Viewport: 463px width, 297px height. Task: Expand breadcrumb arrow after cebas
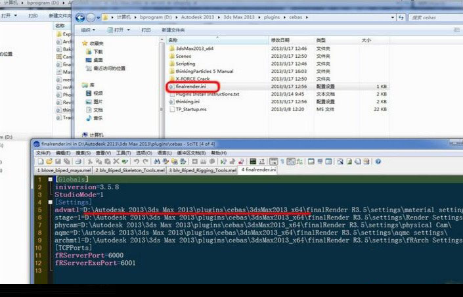point(307,18)
